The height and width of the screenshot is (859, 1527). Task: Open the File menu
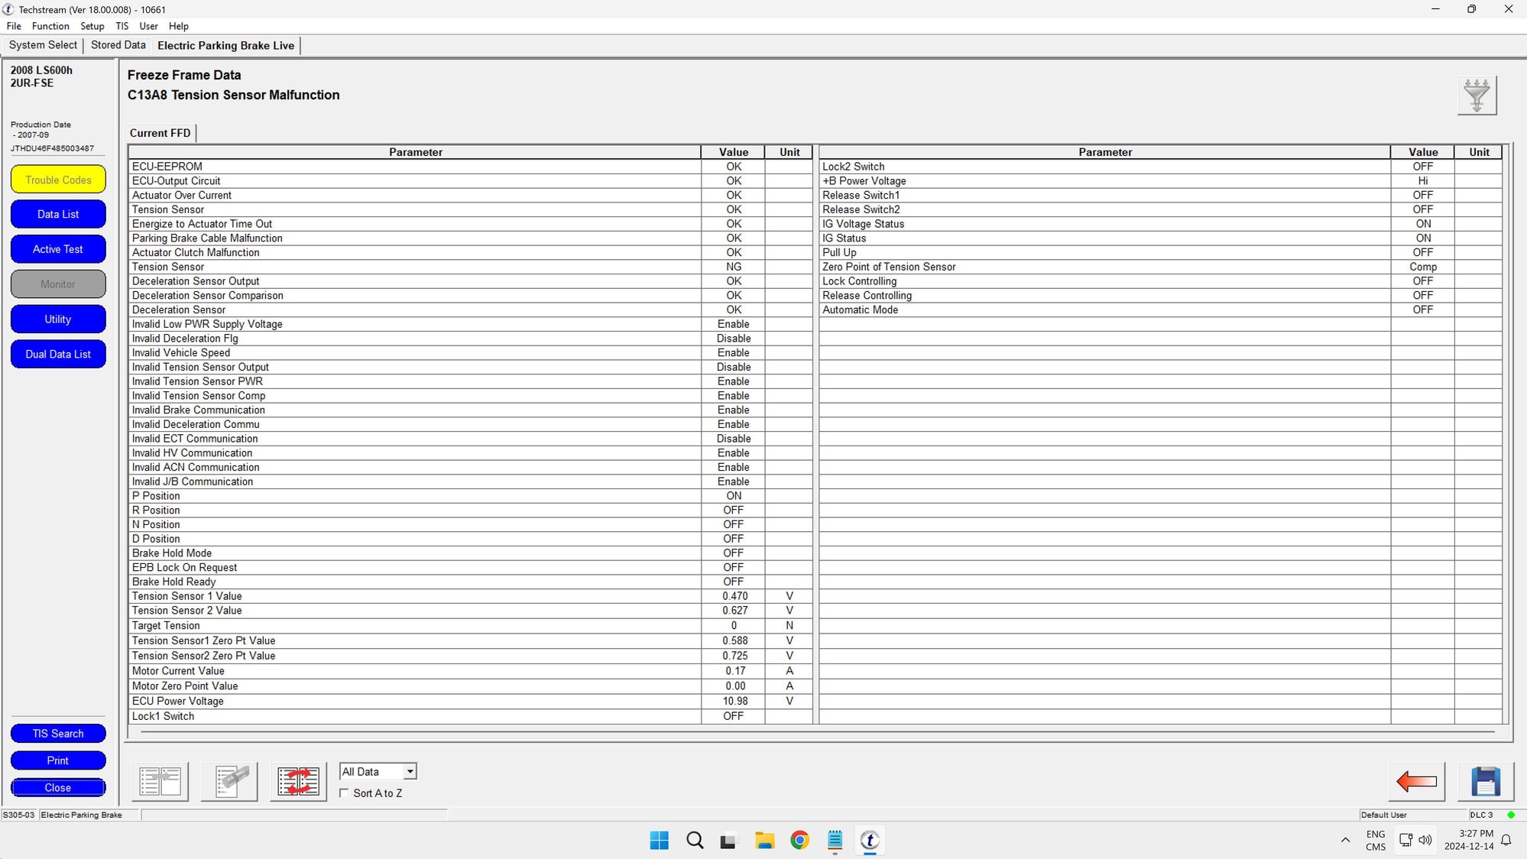pos(14,26)
